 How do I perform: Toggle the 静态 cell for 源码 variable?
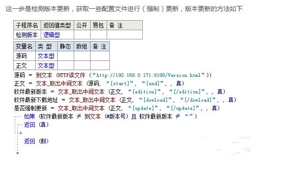65,56
